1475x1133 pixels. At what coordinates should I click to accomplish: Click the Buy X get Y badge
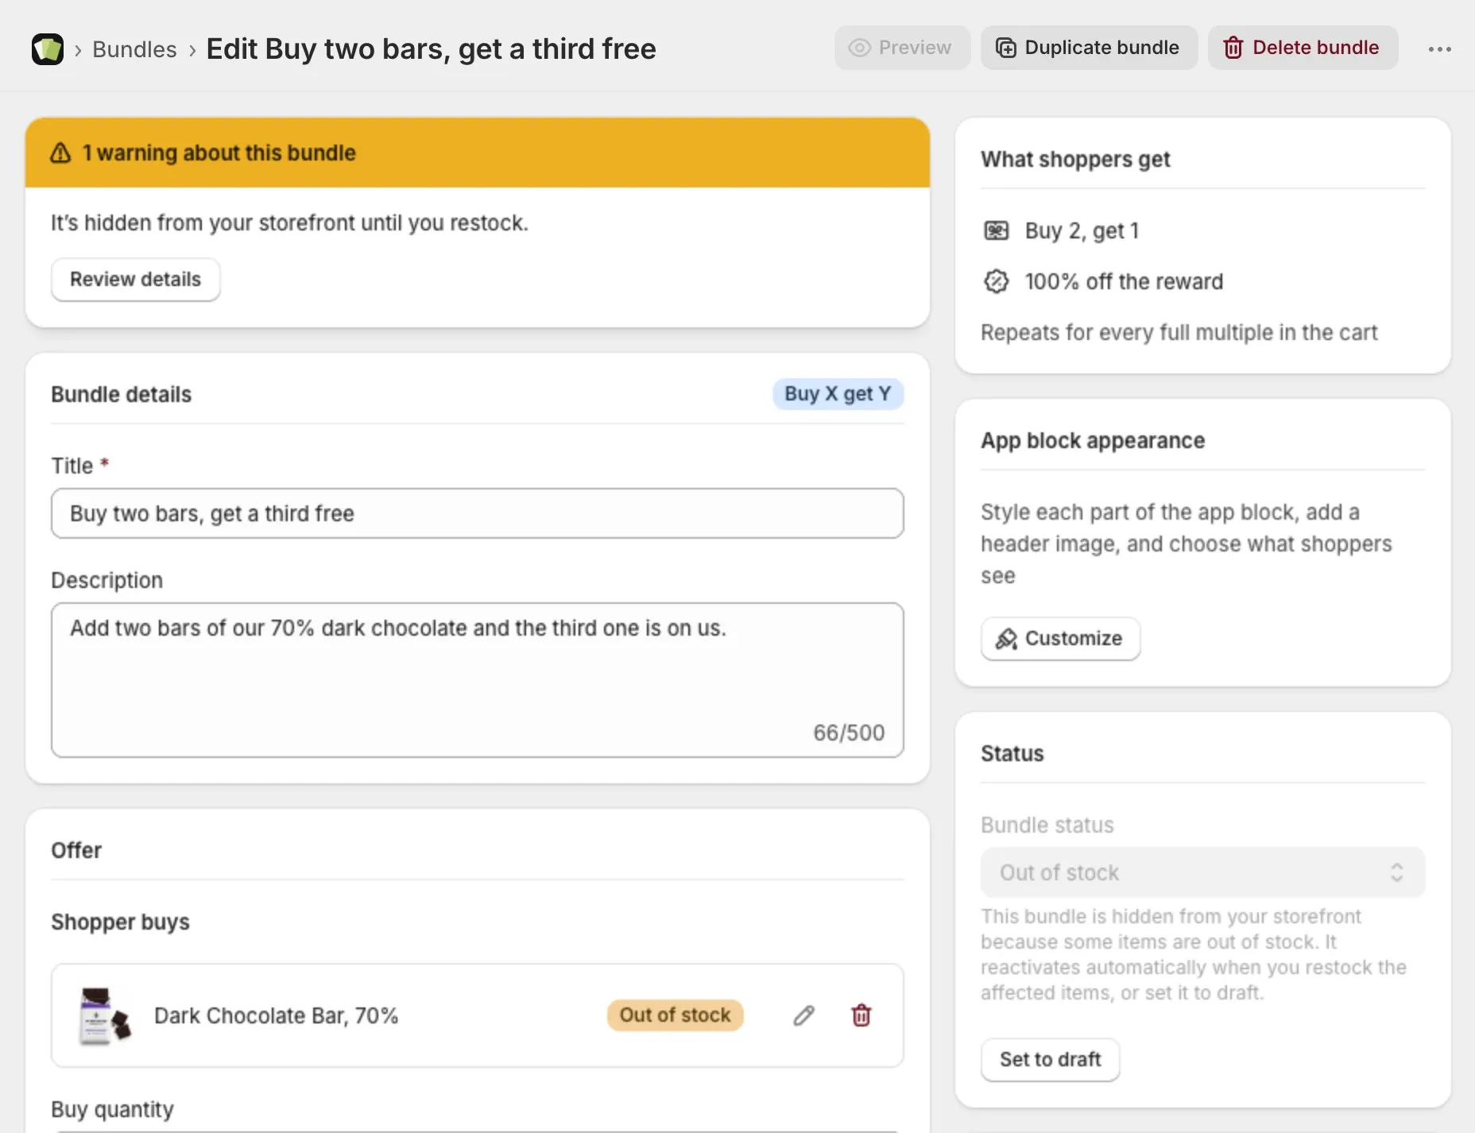pos(838,394)
